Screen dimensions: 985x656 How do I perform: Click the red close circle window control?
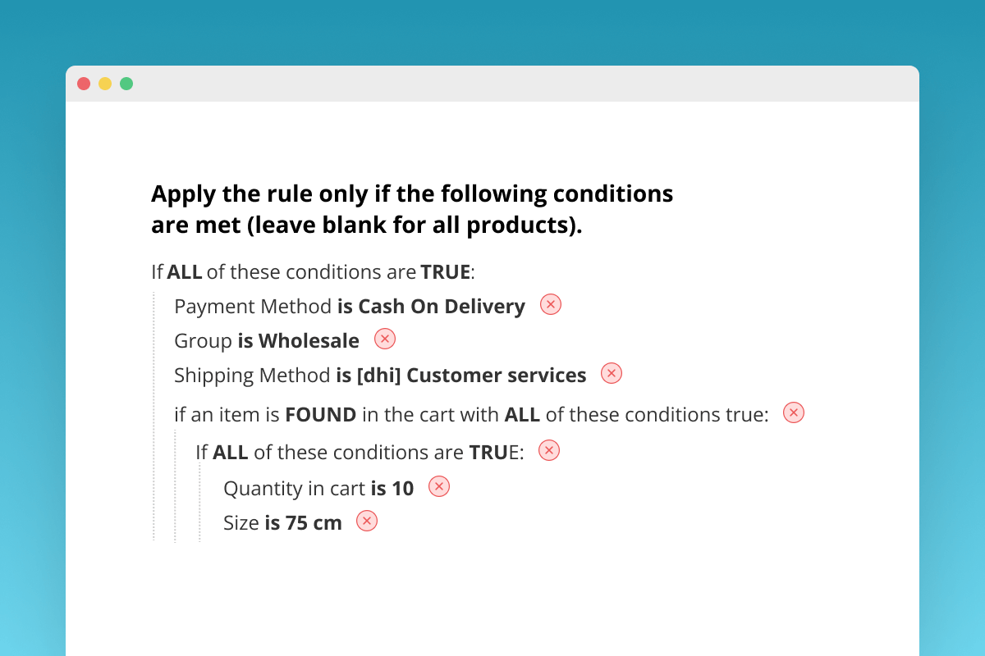84,83
